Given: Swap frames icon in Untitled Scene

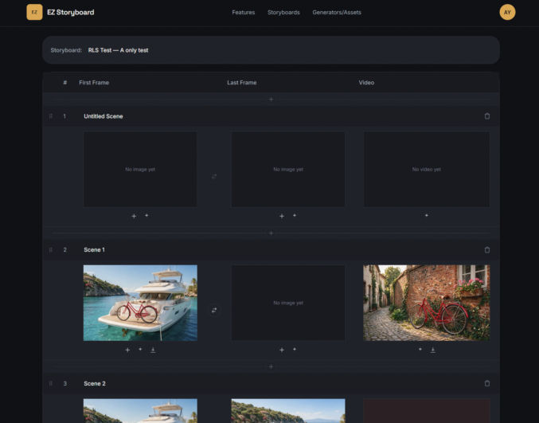Looking at the screenshot, I should [x=214, y=176].
